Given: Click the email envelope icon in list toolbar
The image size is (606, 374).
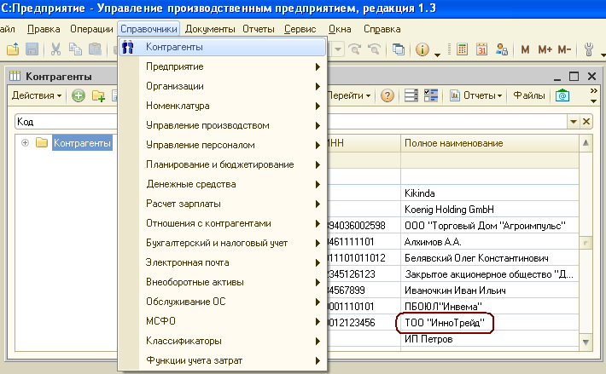Looking at the screenshot, I should (x=563, y=95).
